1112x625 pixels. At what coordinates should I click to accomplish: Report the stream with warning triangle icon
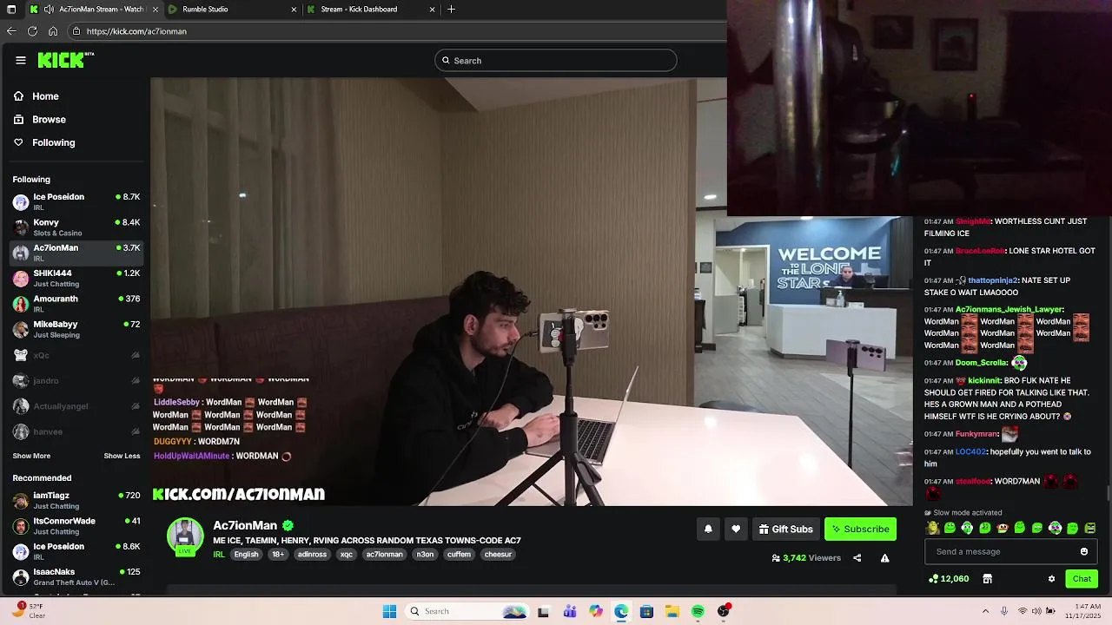tap(884, 558)
